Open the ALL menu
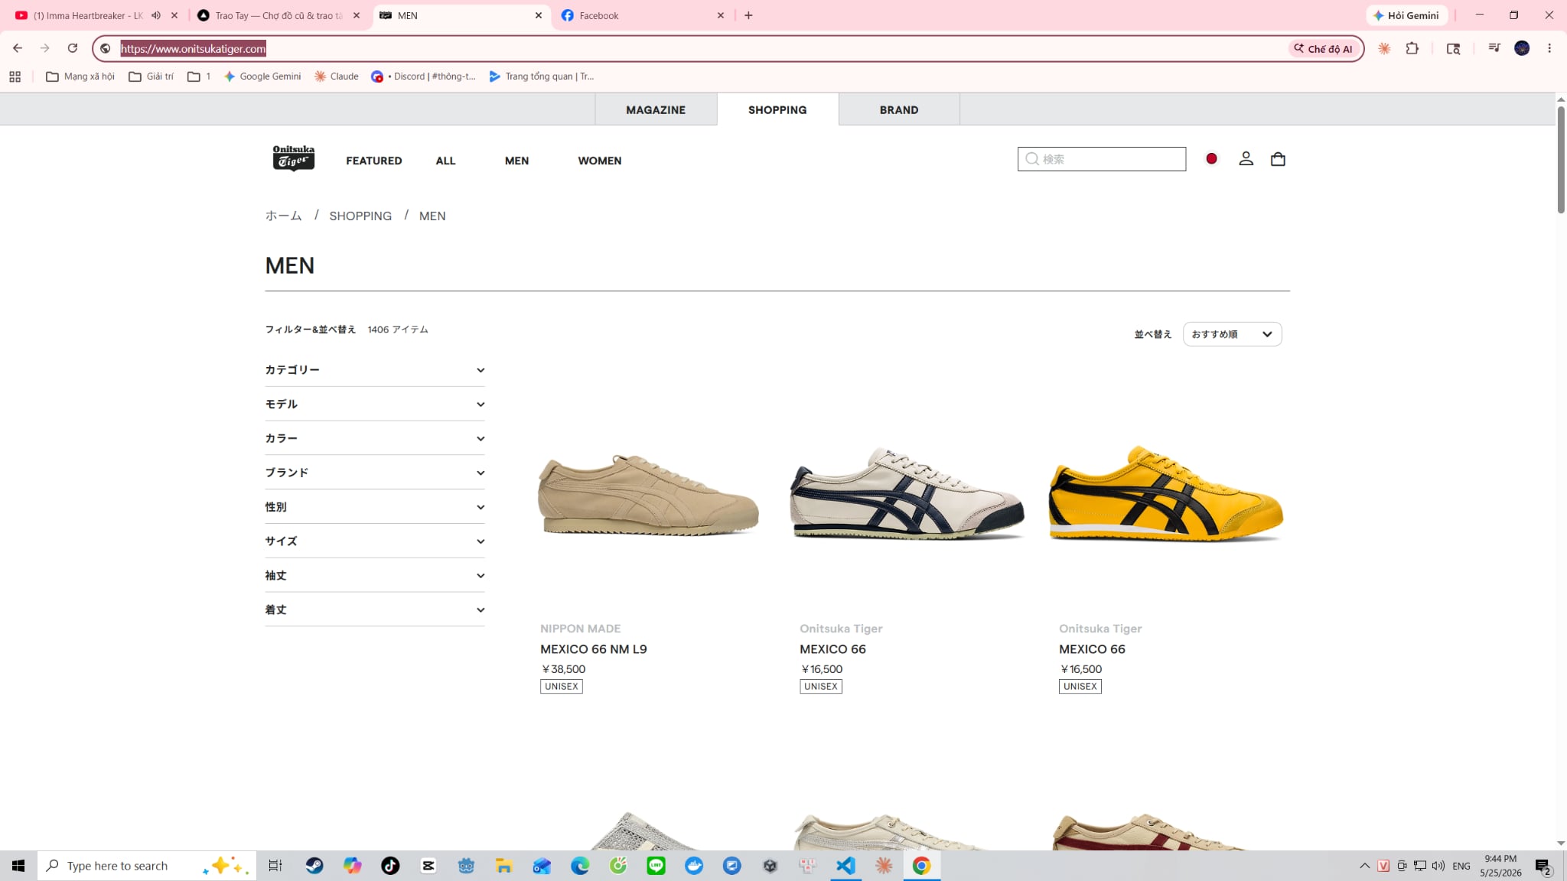This screenshot has height=881, width=1567. [445, 161]
